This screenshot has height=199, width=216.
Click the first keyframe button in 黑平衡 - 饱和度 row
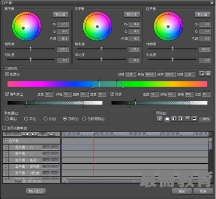coord(45,166)
